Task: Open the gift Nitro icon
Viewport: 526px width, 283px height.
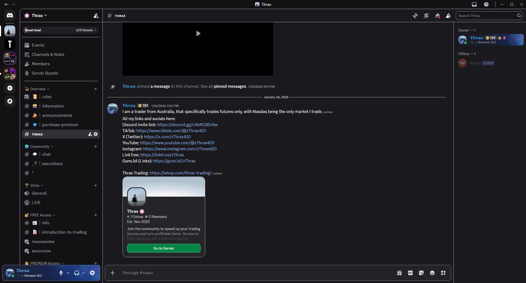Action: pos(399,273)
